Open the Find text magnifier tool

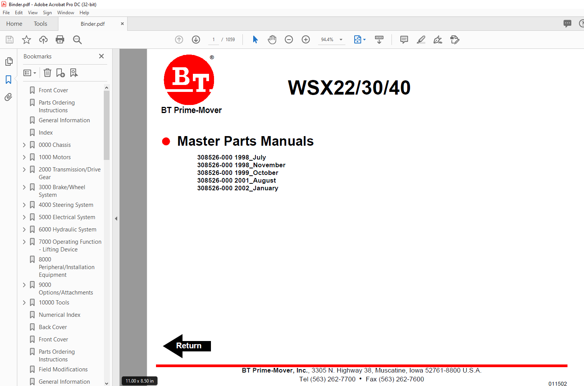pyautogui.click(x=77, y=40)
